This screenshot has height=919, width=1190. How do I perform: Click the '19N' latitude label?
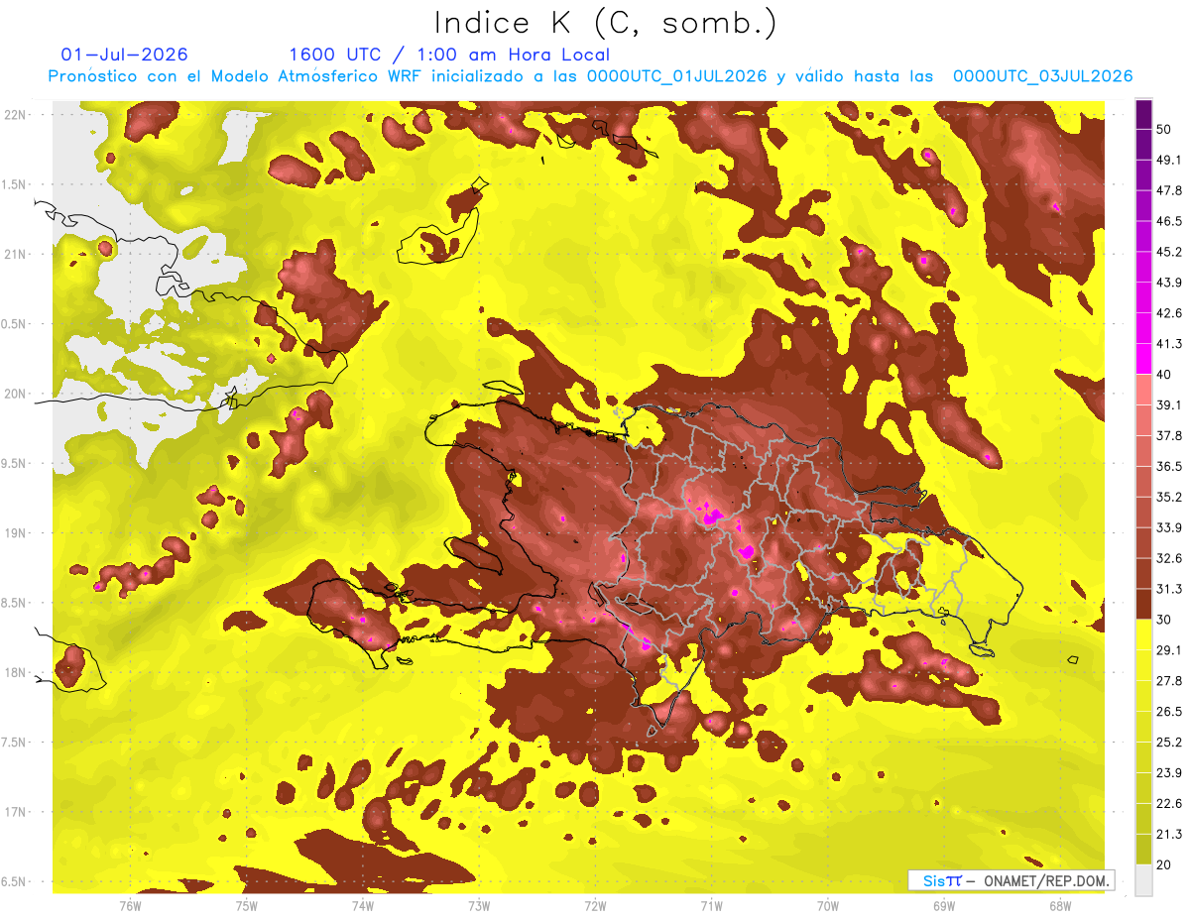(x=14, y=533)
